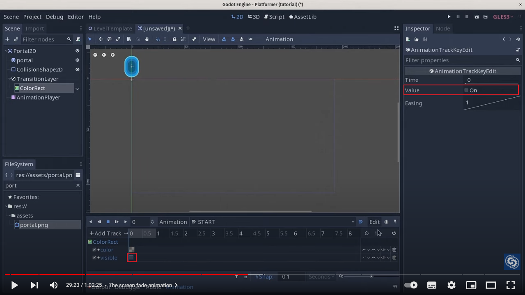
Task: Pin the animation editor
Action: pos(395,222)
